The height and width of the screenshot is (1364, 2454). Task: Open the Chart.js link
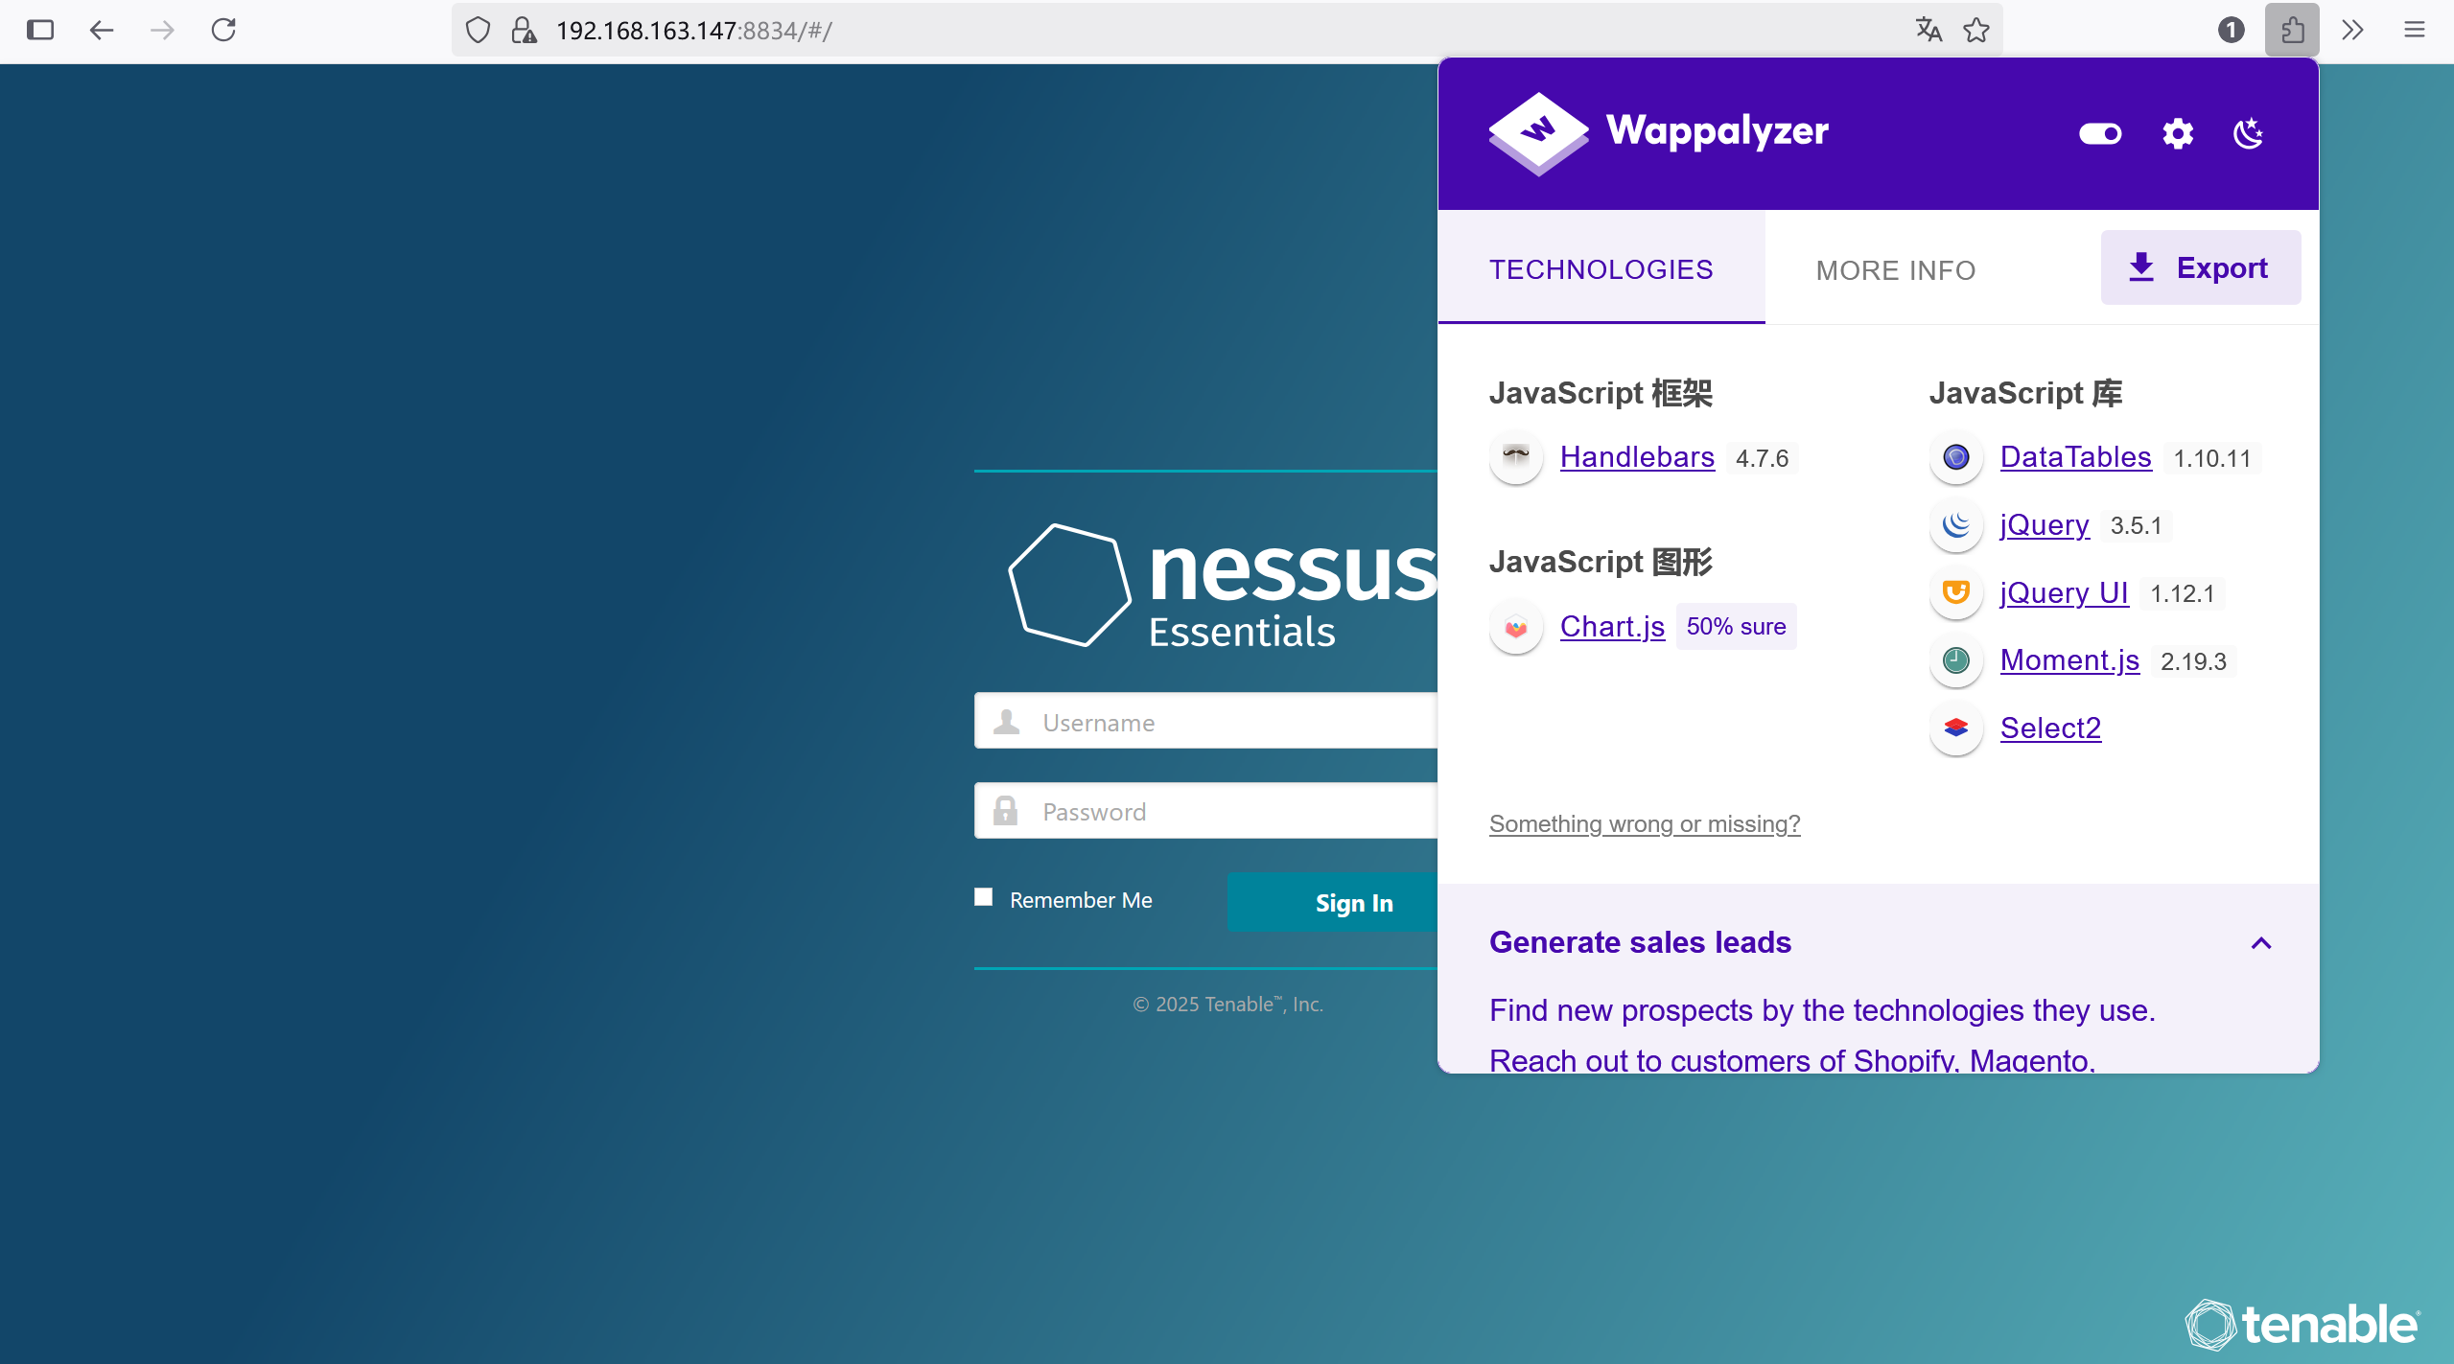coord(1612,627)
